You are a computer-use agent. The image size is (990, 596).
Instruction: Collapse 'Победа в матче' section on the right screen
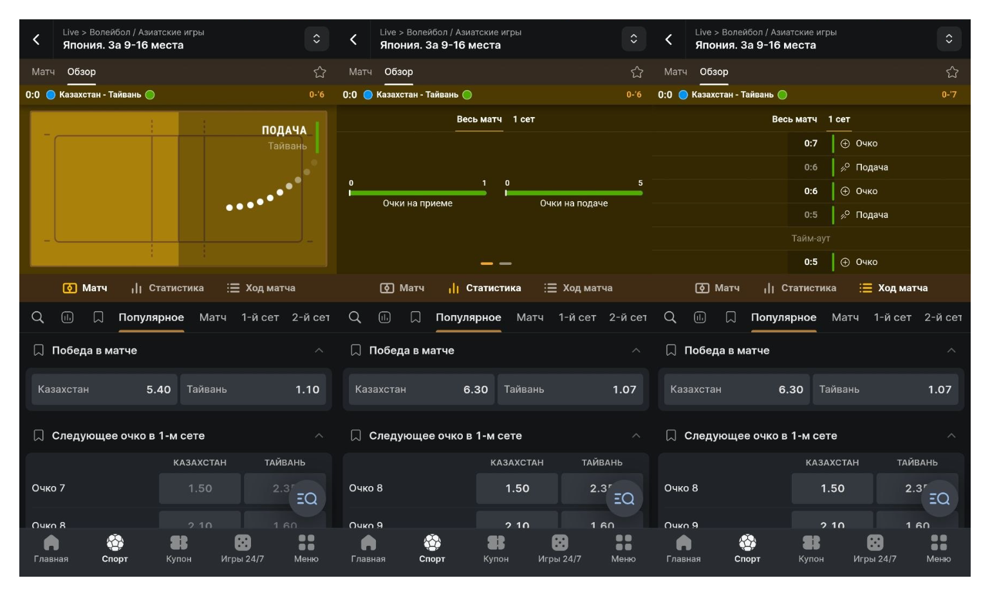tap(951, 350)
